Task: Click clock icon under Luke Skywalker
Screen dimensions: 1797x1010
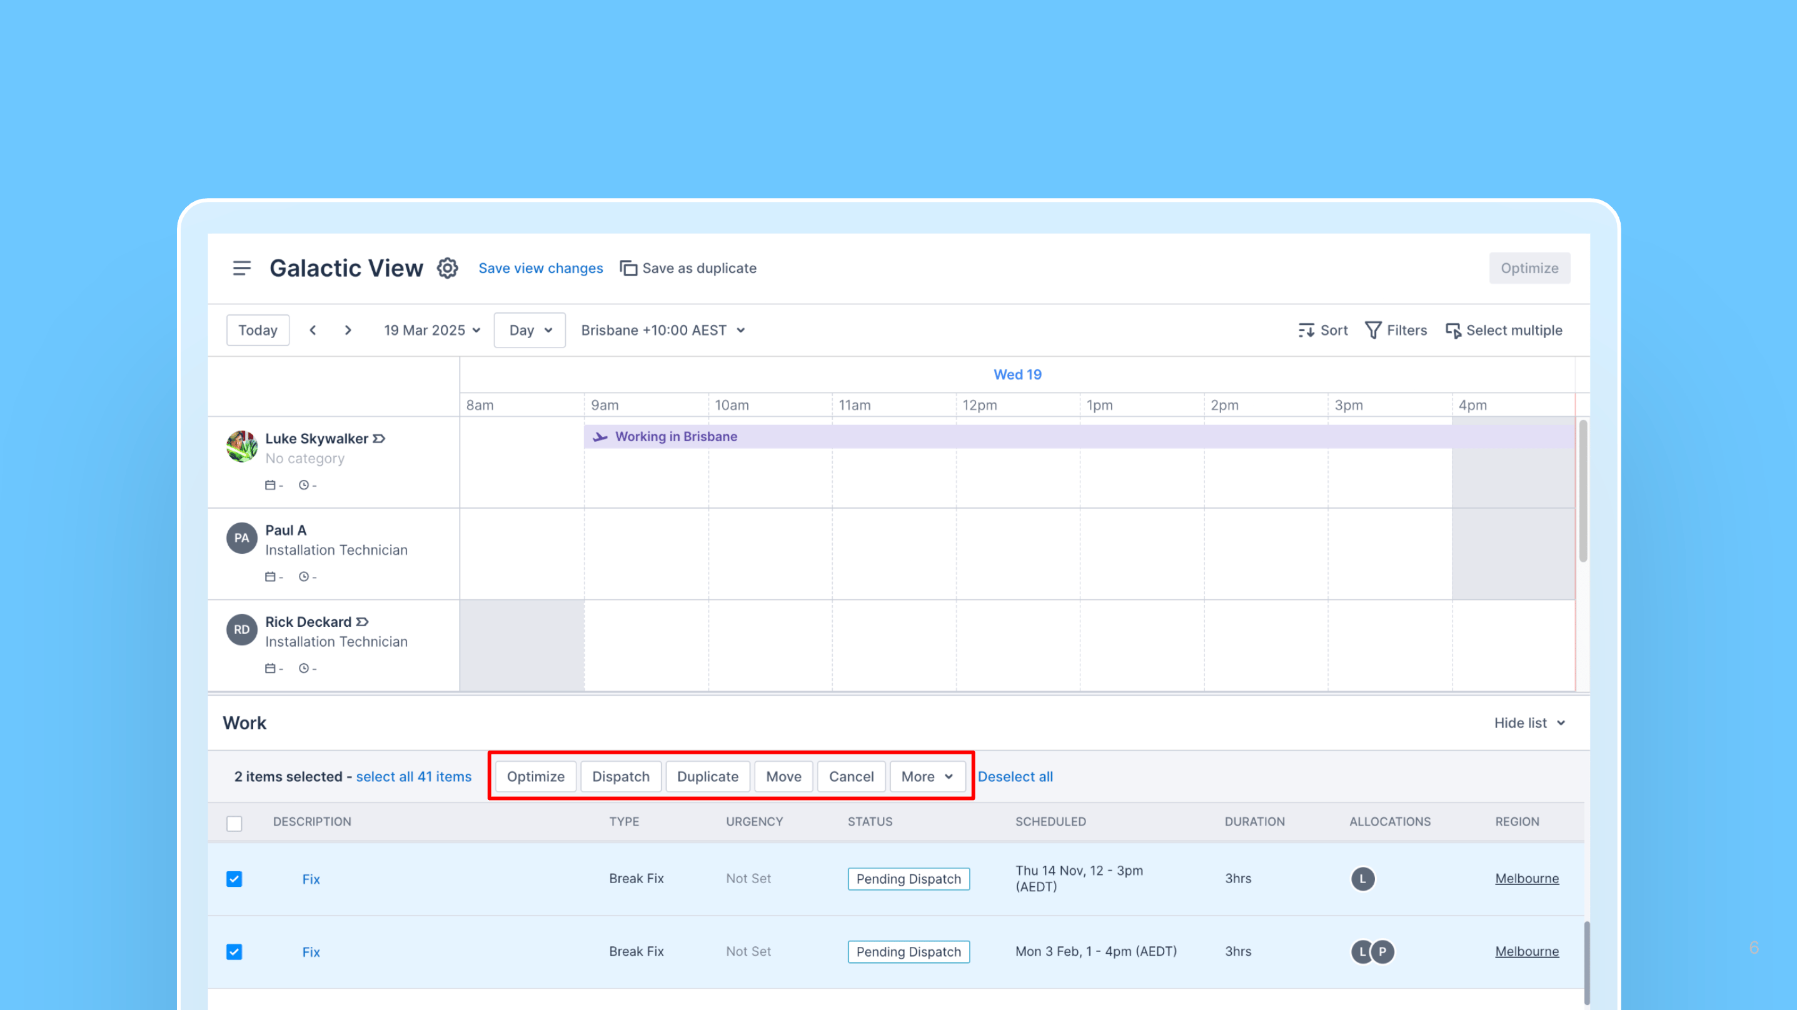Action: [303, 485]
